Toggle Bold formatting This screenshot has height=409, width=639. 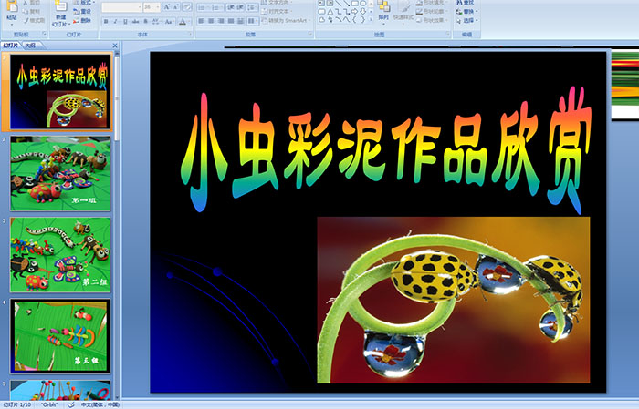106,21
